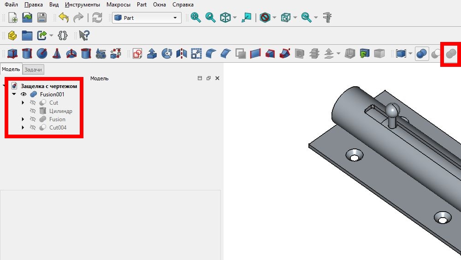
Task: Open the offset tools dropdown arrow
Action: click(338, 53)
